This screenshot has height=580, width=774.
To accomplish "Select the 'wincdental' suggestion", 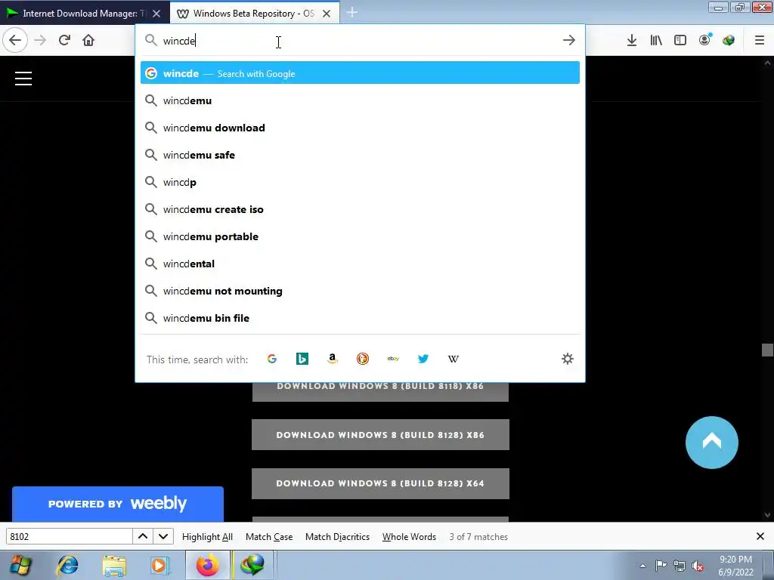I will (360, 264).
